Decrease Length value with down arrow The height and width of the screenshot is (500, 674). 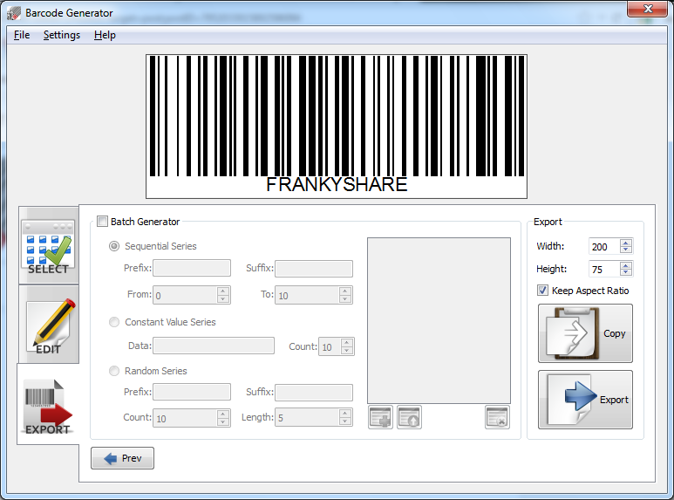344,421
